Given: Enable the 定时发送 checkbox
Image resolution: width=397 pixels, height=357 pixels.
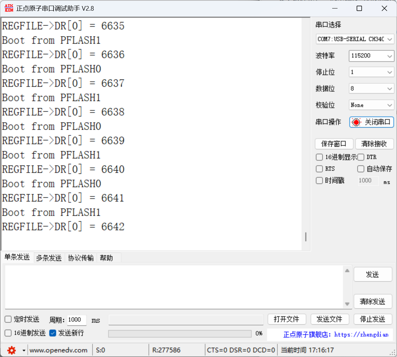Looking at the screenshot, I should coord(8,319).
